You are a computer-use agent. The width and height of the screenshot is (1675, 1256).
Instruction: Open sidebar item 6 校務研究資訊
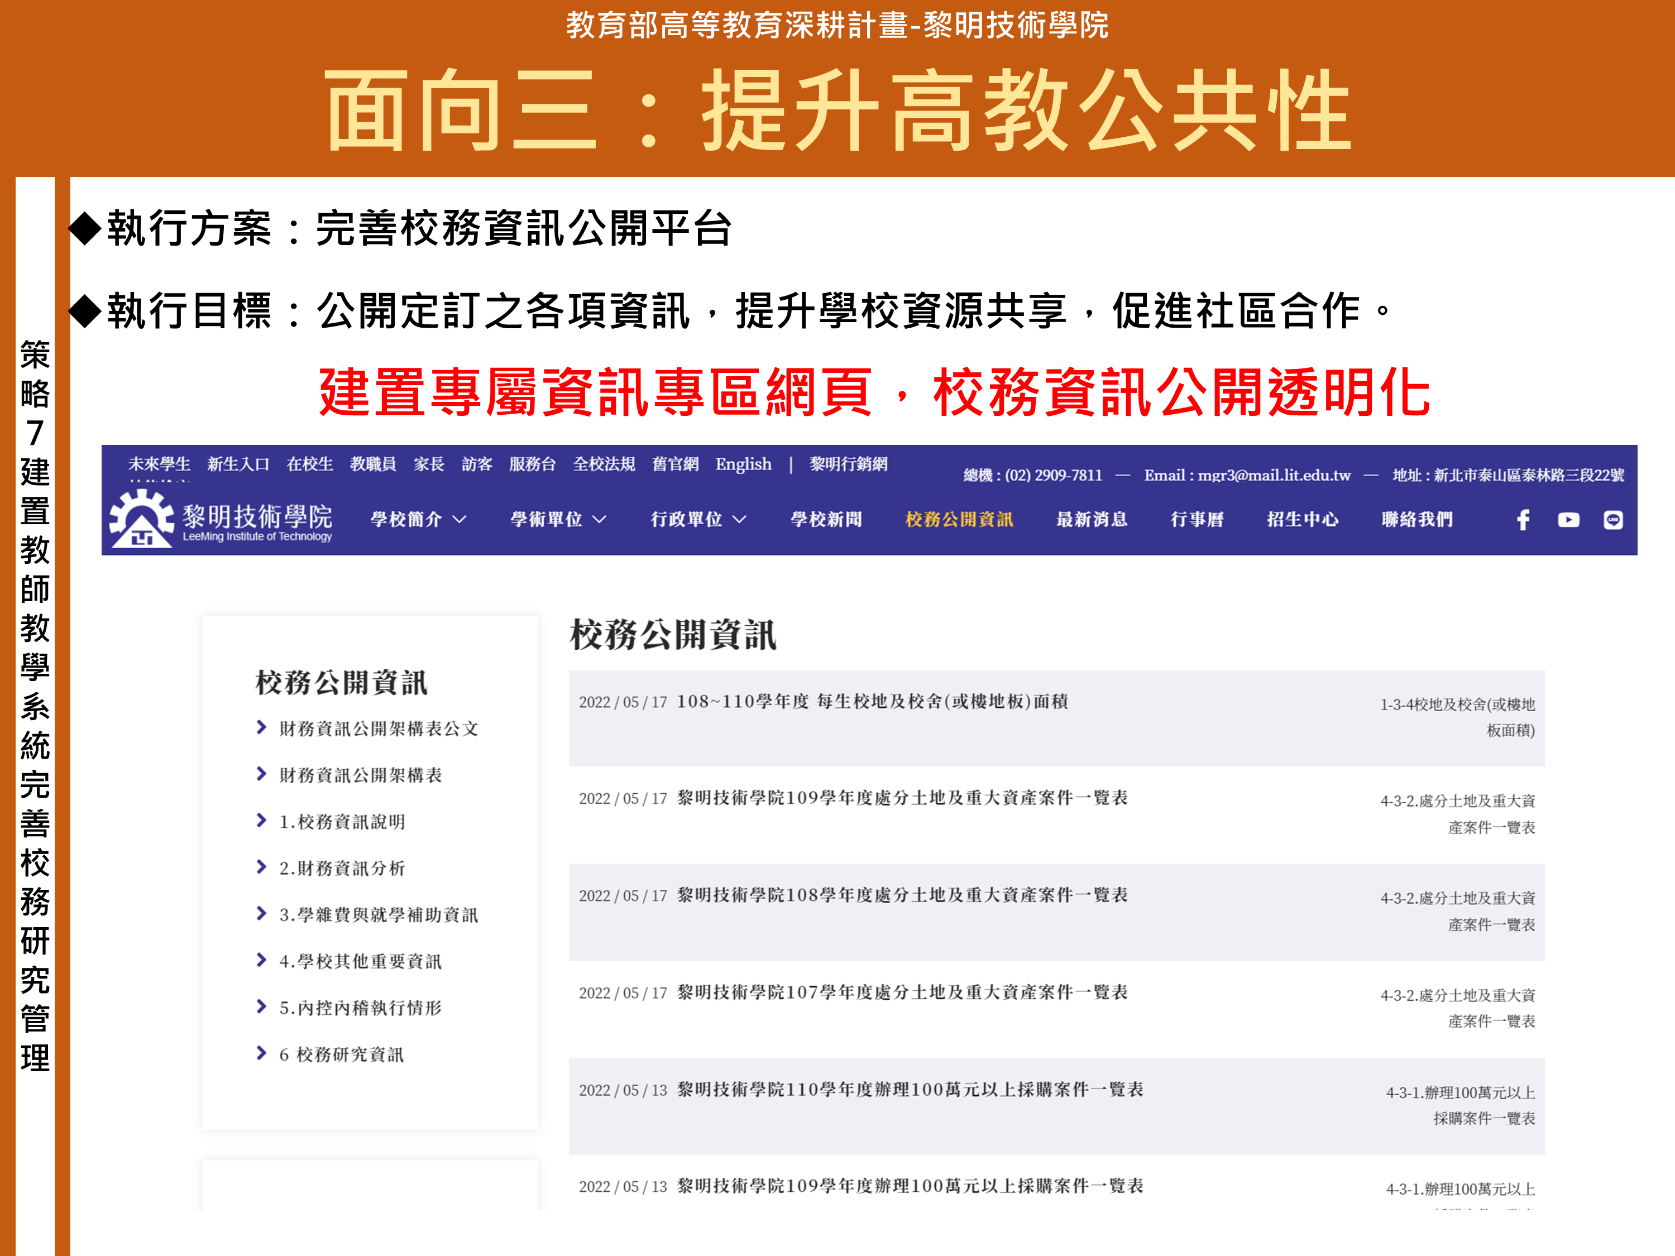[342, 1054]
